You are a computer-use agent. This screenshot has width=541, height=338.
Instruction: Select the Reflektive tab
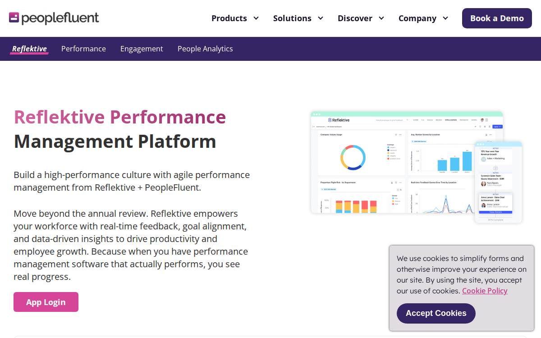point(29,49)
